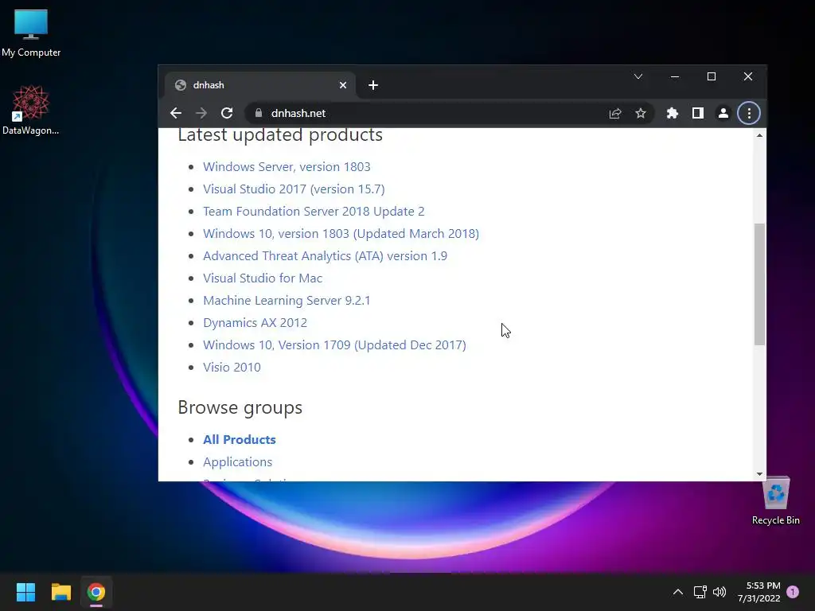Select the Recycle Bin desktop icon

point(775,501)
